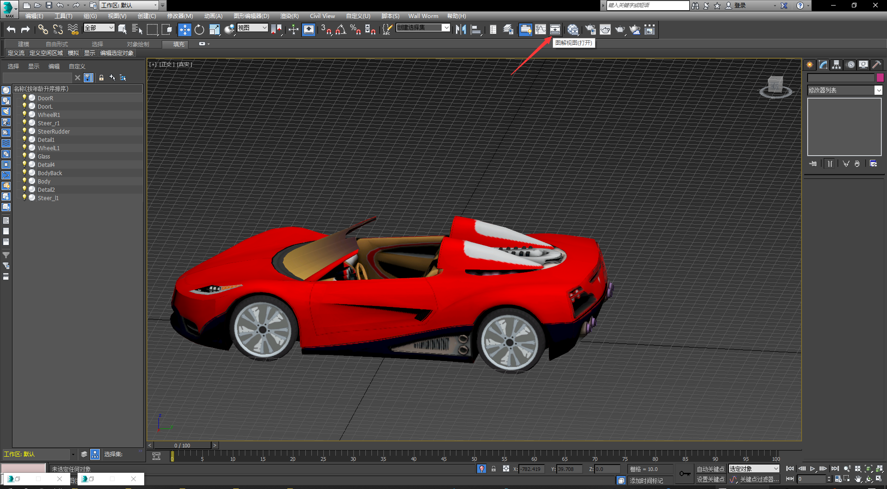Image resolution: width=887 pixels, height=489 pixels.
Task: Click the Render Setup teapot icon
Action: pos(590,30)
